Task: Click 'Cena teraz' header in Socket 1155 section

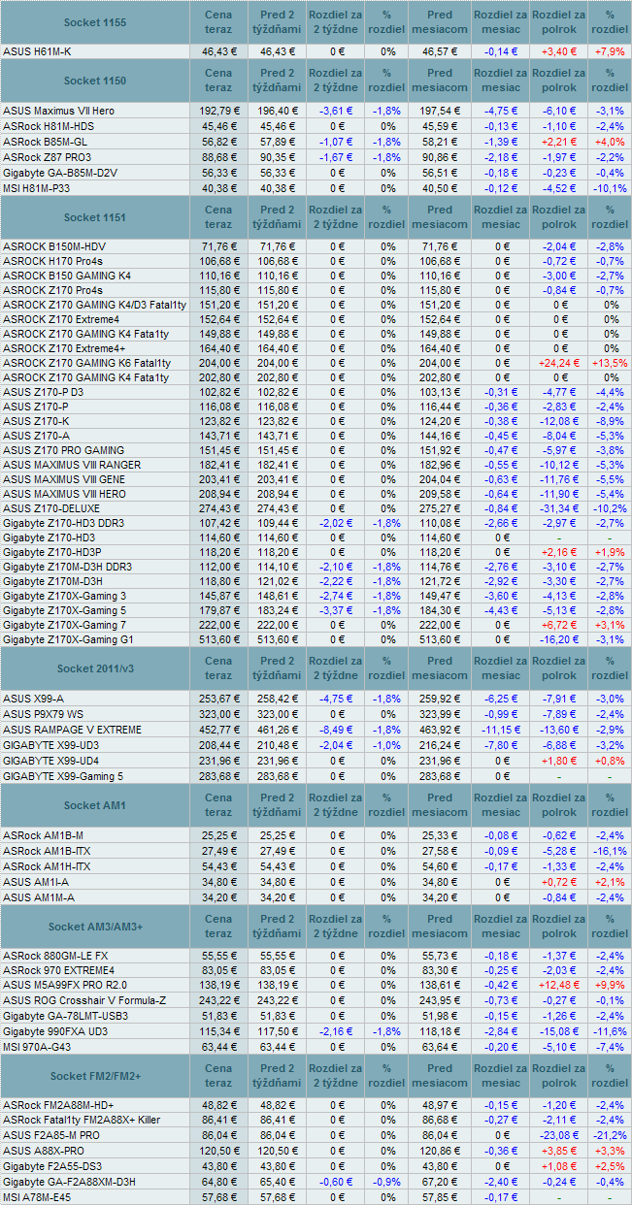Action: (218, 21)
